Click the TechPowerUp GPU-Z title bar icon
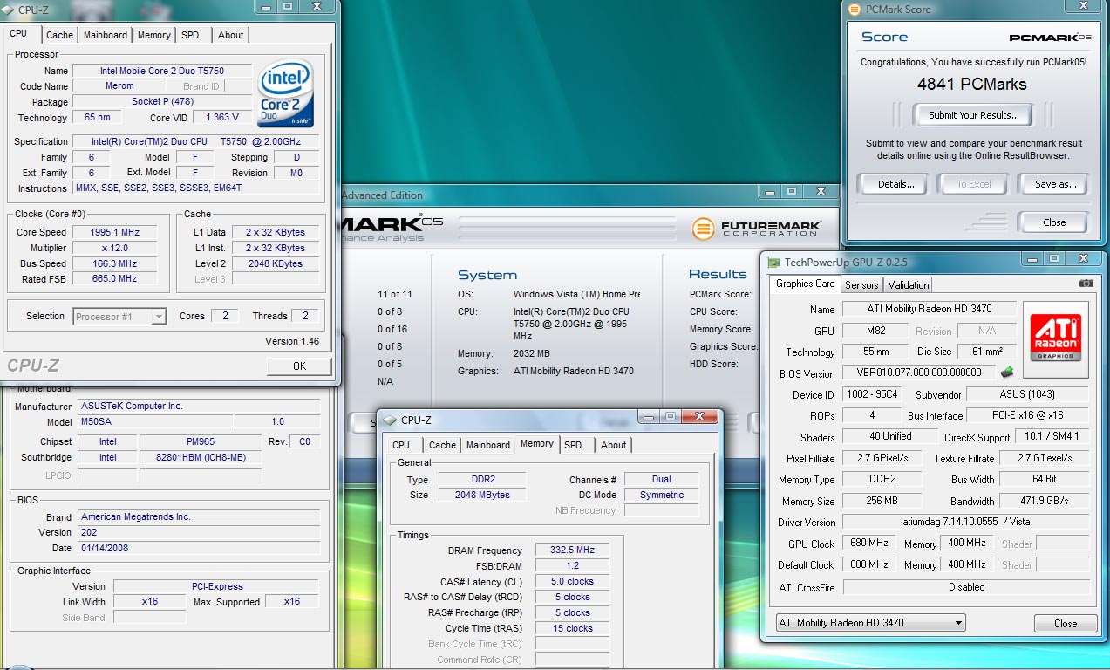 [773, 262]
